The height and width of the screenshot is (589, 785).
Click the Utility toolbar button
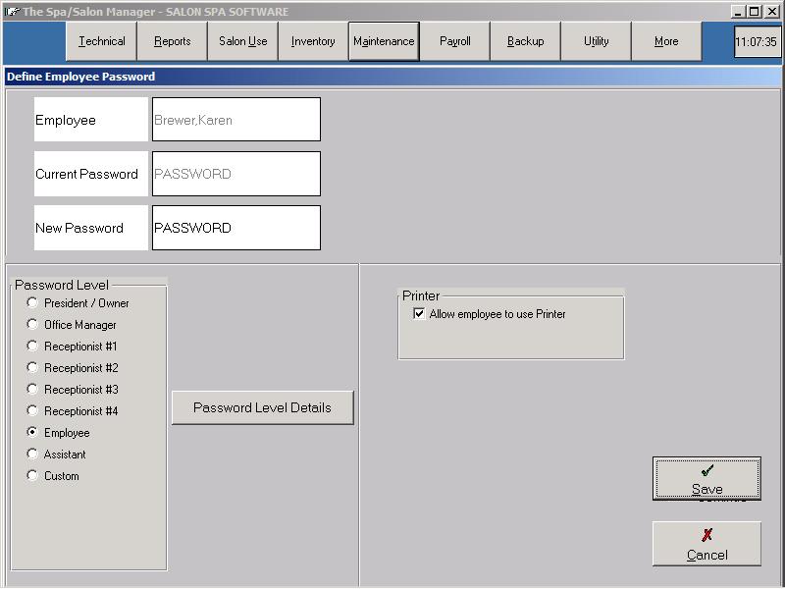596,41
